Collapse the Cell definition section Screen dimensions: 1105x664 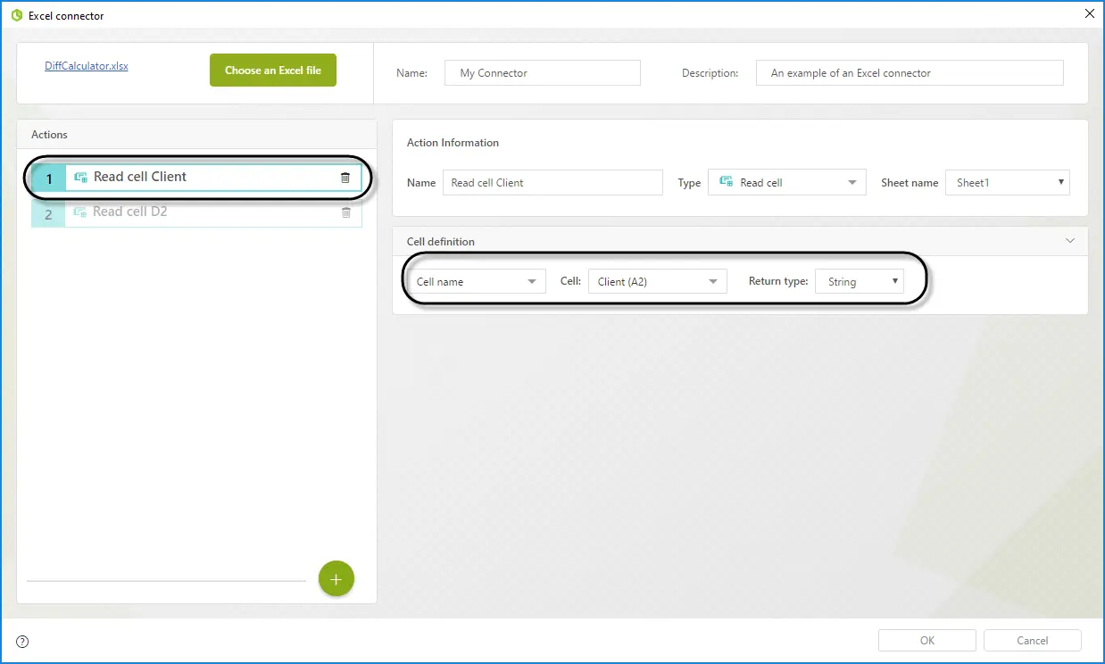(x=1070, y=241)
